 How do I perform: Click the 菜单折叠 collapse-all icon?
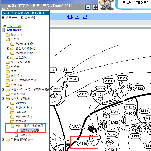point(22,18)
